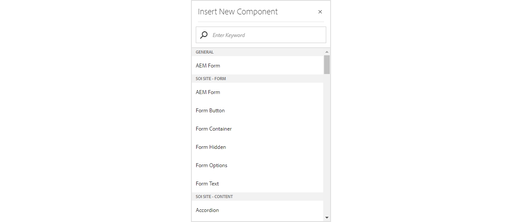
Task: Click the scrollbar track beneath the thumb
Action: click(x=327, y=144)
